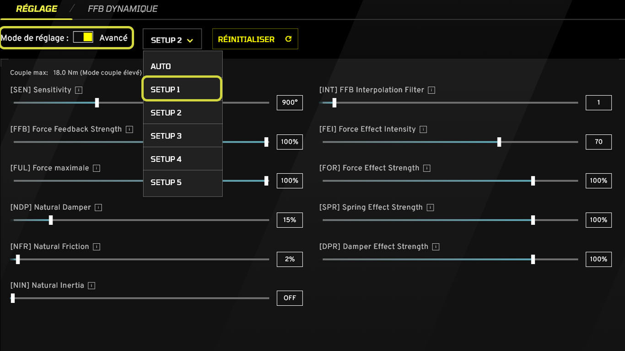Click Natural Inertia info icon

[92, 286]
